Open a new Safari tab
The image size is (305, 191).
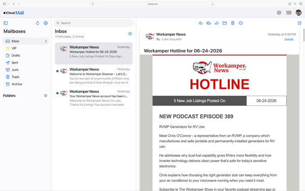(x=295, y=4)
